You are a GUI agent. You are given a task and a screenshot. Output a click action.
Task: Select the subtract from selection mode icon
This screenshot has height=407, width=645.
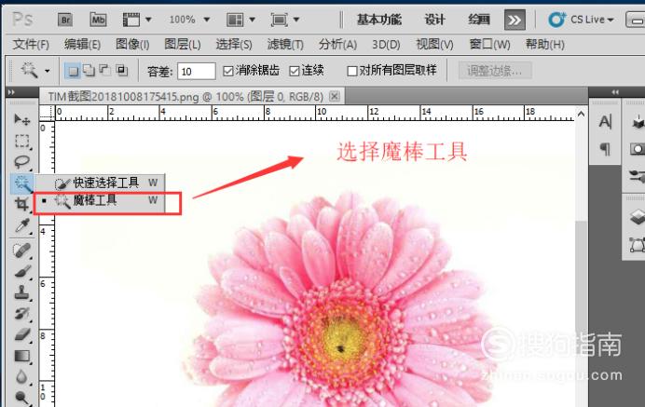[105, 71]
